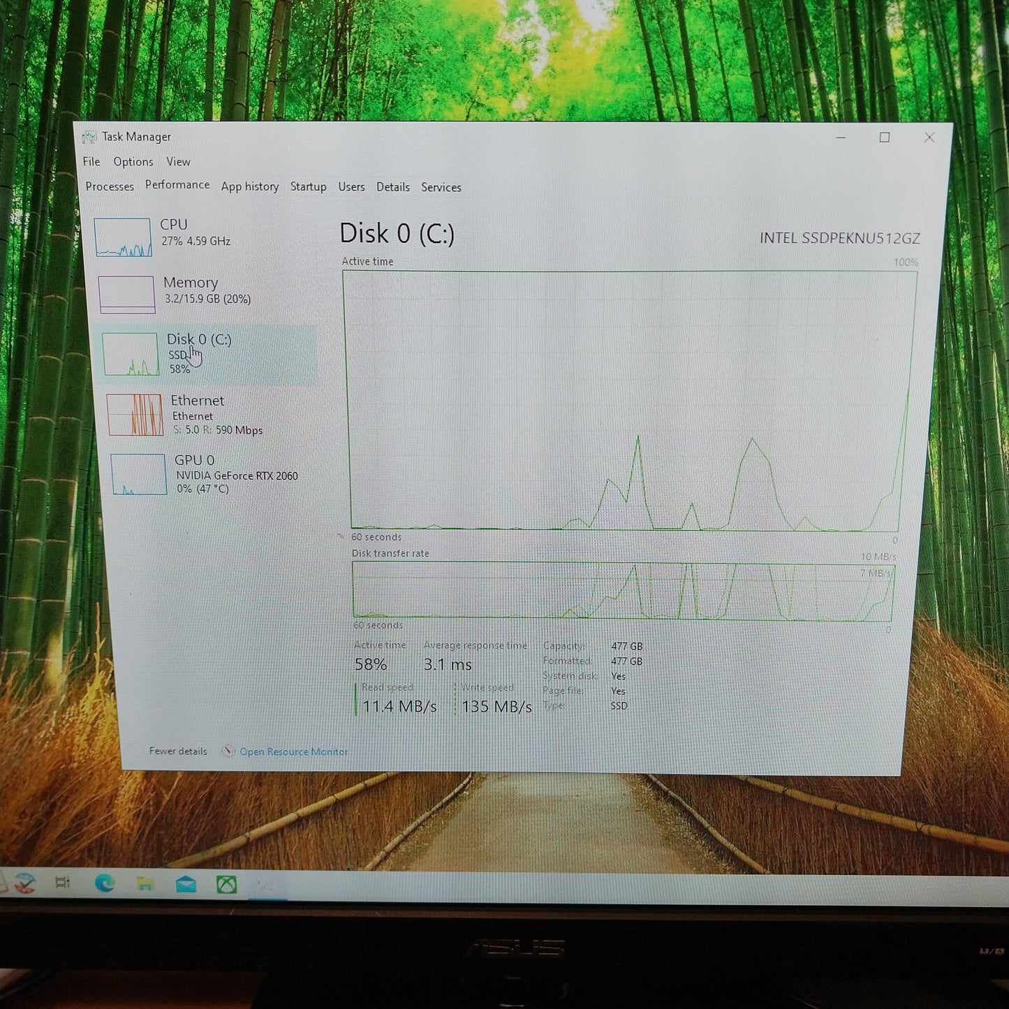Viewport: 1009px width, 1009px height.
Task: Click the Task Manager title bar icon
Action: pos(89,137)
